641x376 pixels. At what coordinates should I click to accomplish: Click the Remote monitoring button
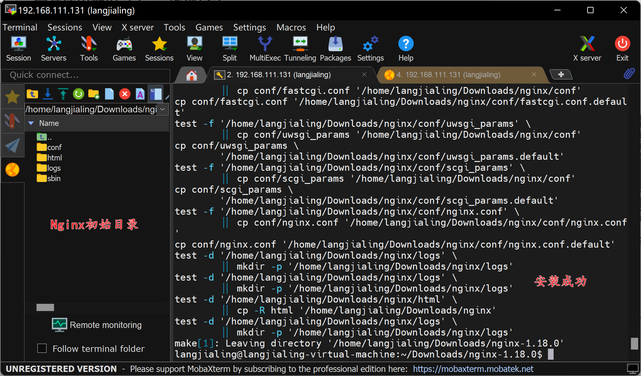point(97,325)
